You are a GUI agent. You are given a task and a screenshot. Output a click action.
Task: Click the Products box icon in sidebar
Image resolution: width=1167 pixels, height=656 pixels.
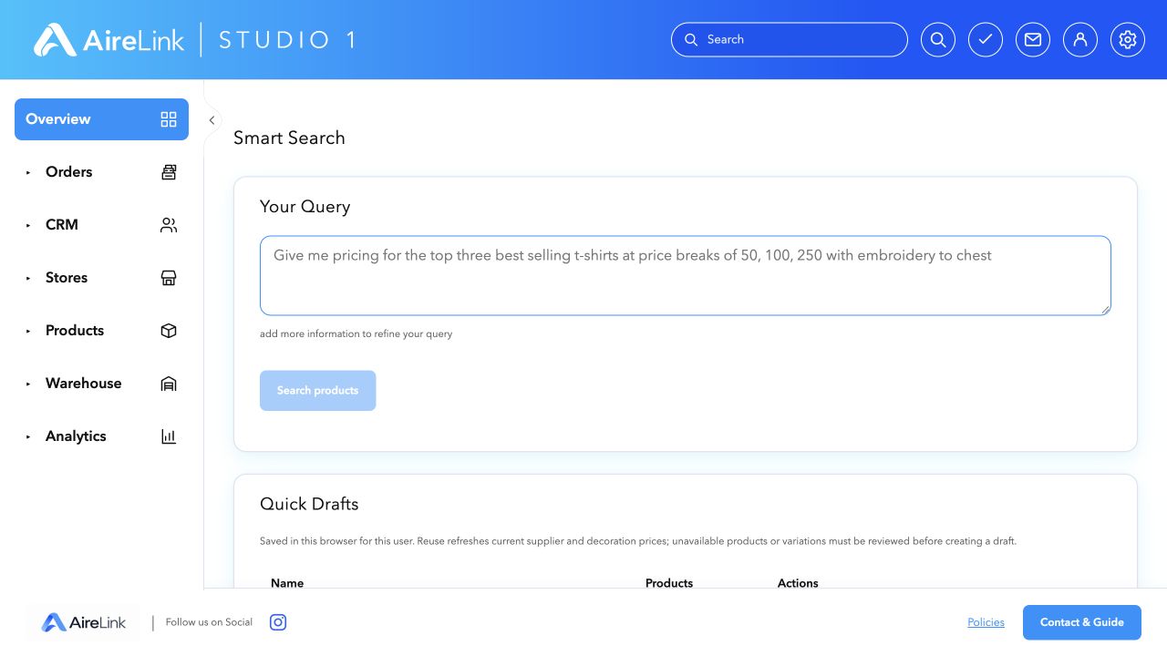click(x=169, y=331)
